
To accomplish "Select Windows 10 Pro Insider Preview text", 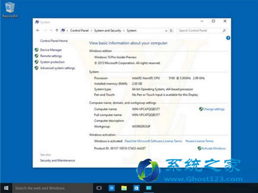I will pyautogui.click(x=115, y=57).
